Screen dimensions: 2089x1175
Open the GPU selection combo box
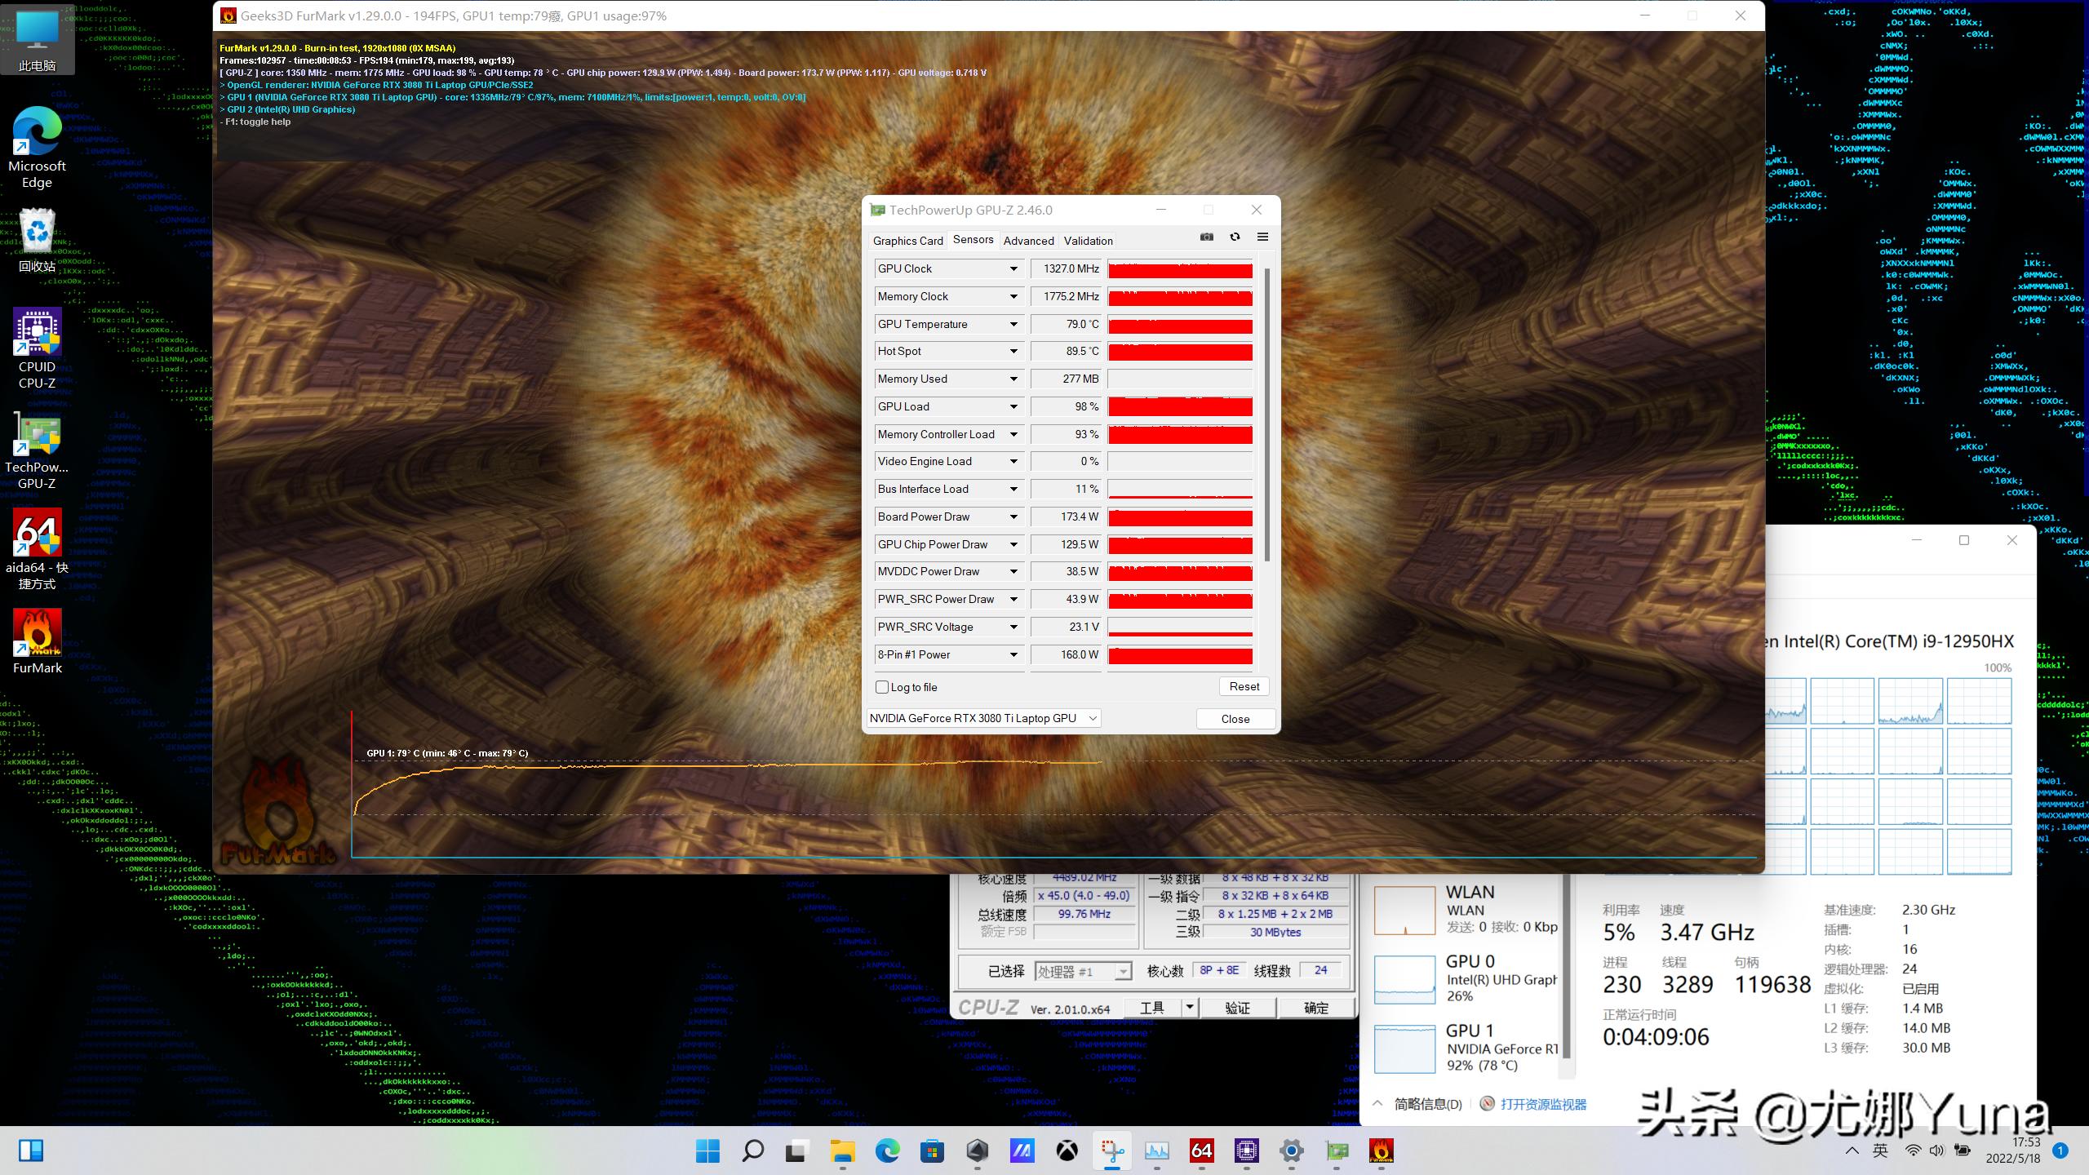click(x=983, y=718)
